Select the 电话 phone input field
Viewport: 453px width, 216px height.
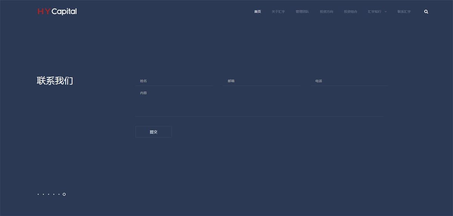click(x=349, y=81)
